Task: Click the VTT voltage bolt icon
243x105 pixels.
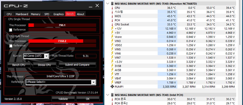Action: point(112,74)
